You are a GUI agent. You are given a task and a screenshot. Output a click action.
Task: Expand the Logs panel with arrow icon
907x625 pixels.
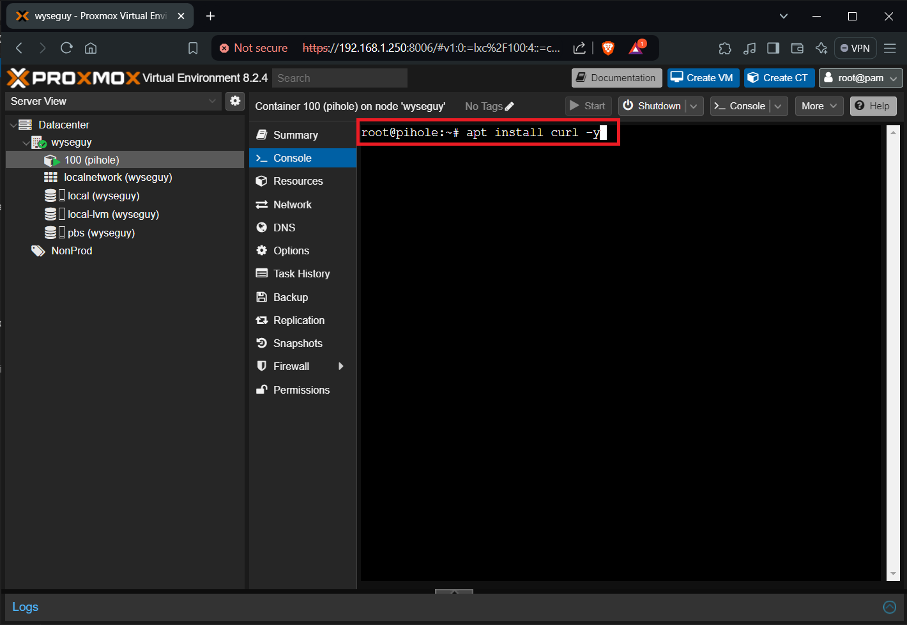pos(889,607)
